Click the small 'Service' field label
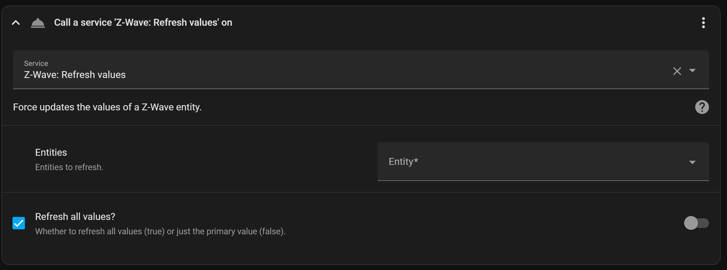727x270 pixels. pos(36,63)
